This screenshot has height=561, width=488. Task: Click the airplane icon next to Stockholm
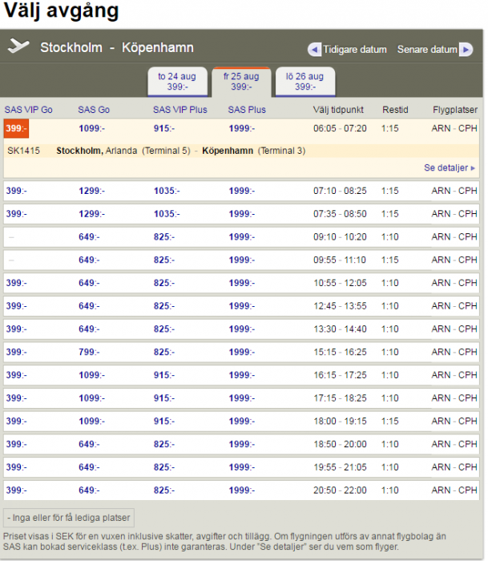(x=18, y=47)
